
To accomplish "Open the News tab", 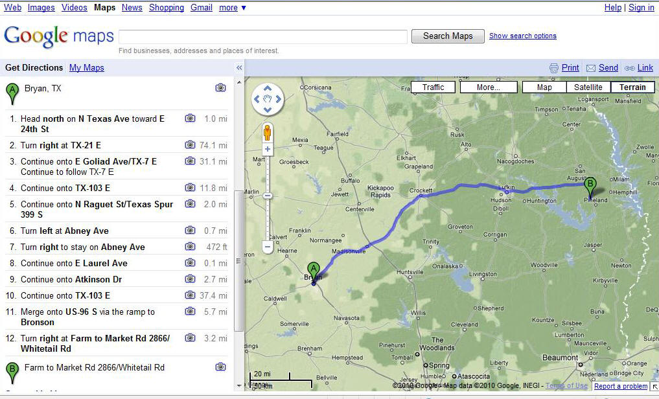I will click(132, 8).
